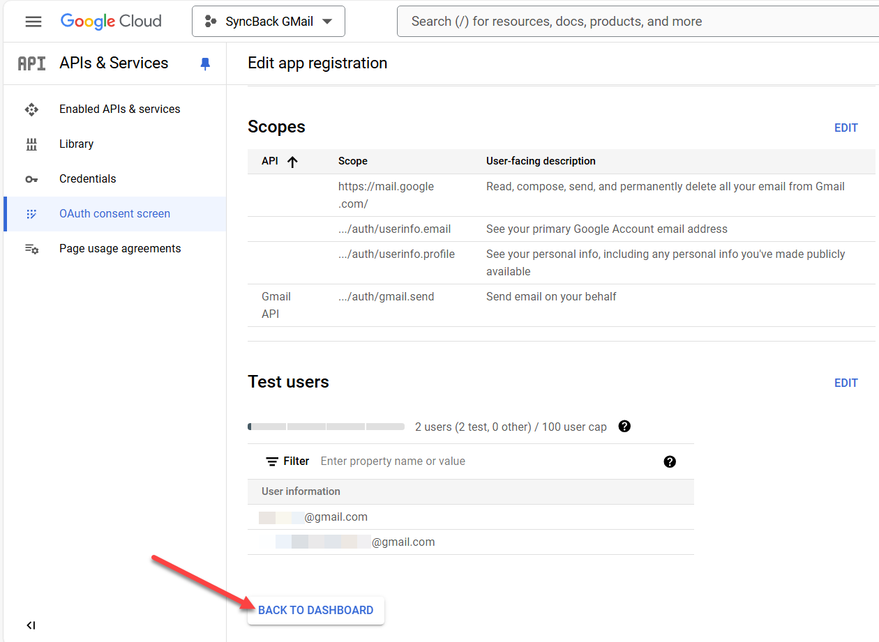
Task: Click 'See your primary Google Account email address' text
Action: click(607, 229)
